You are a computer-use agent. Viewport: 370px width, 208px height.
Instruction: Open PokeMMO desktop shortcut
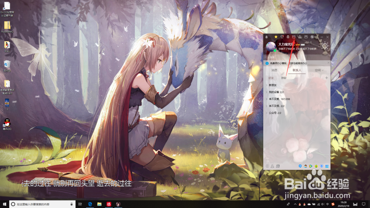pos(7,27)
